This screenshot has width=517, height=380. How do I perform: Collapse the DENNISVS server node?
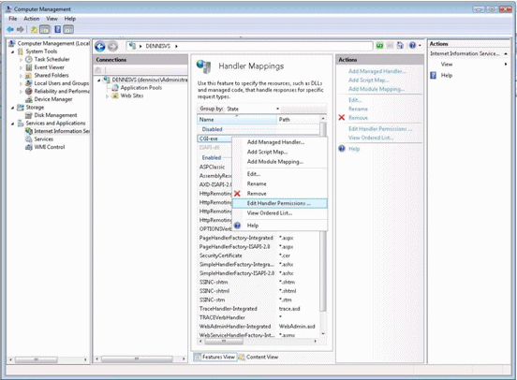[x=99, y=80]
